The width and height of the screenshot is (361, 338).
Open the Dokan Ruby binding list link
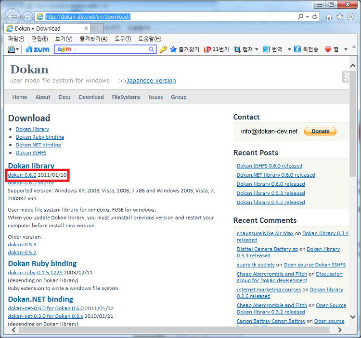(x=40, y=137)
